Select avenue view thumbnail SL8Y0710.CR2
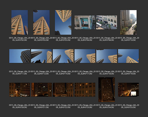 pos(128,22)
